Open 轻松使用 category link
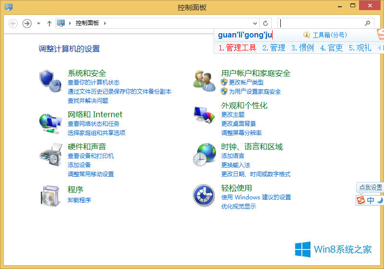 237,188
